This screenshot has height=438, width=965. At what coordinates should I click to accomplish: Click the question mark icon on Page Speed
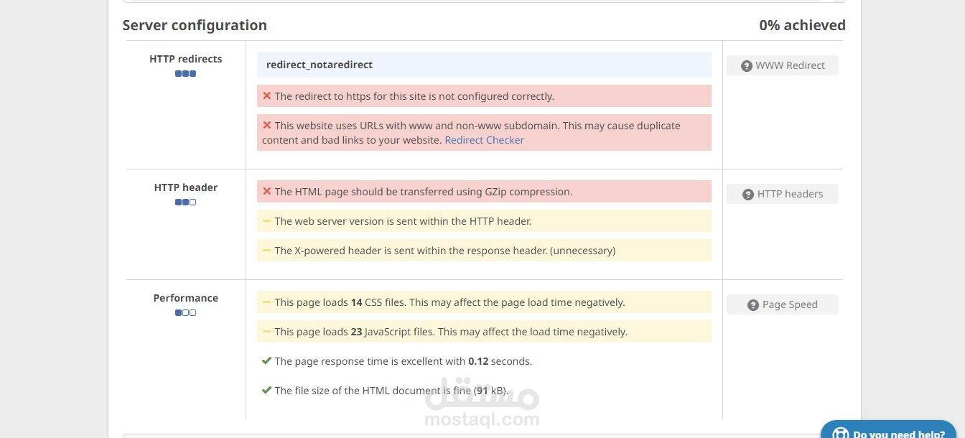click(752, 305)
